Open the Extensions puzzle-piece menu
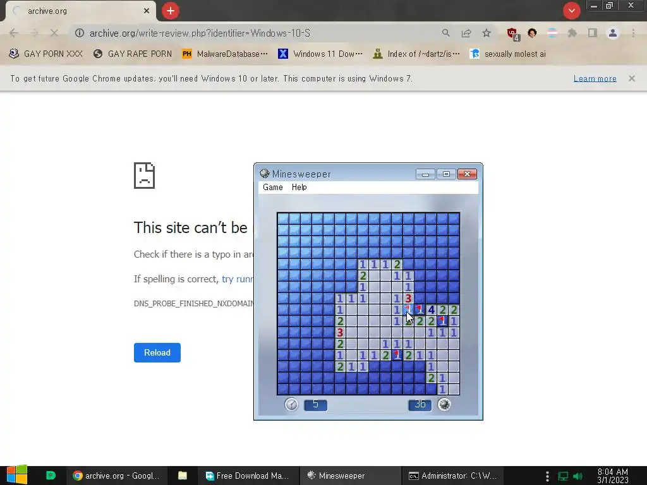Image resolution: width=647 pixels, height=485 pixels. click(x=572, y=33)
